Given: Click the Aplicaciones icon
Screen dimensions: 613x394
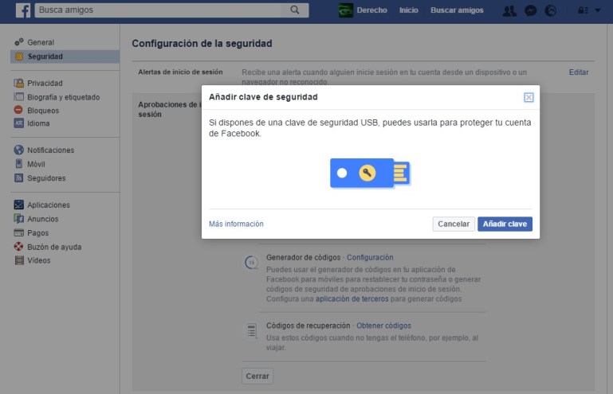Looking at the screenshot, I should [19, 205].
